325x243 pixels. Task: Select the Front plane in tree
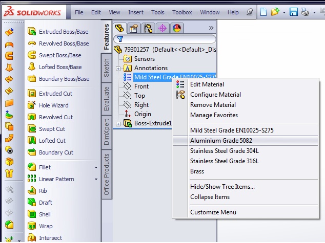tap(136, 86)
